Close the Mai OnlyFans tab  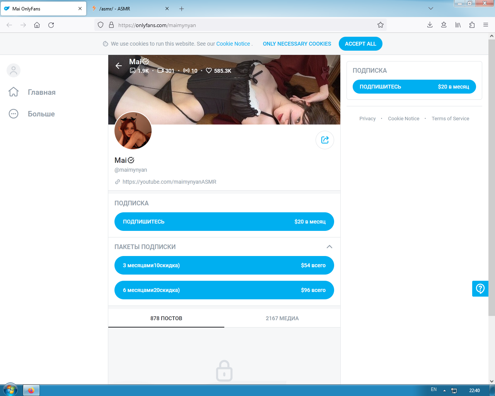point(80,9)
